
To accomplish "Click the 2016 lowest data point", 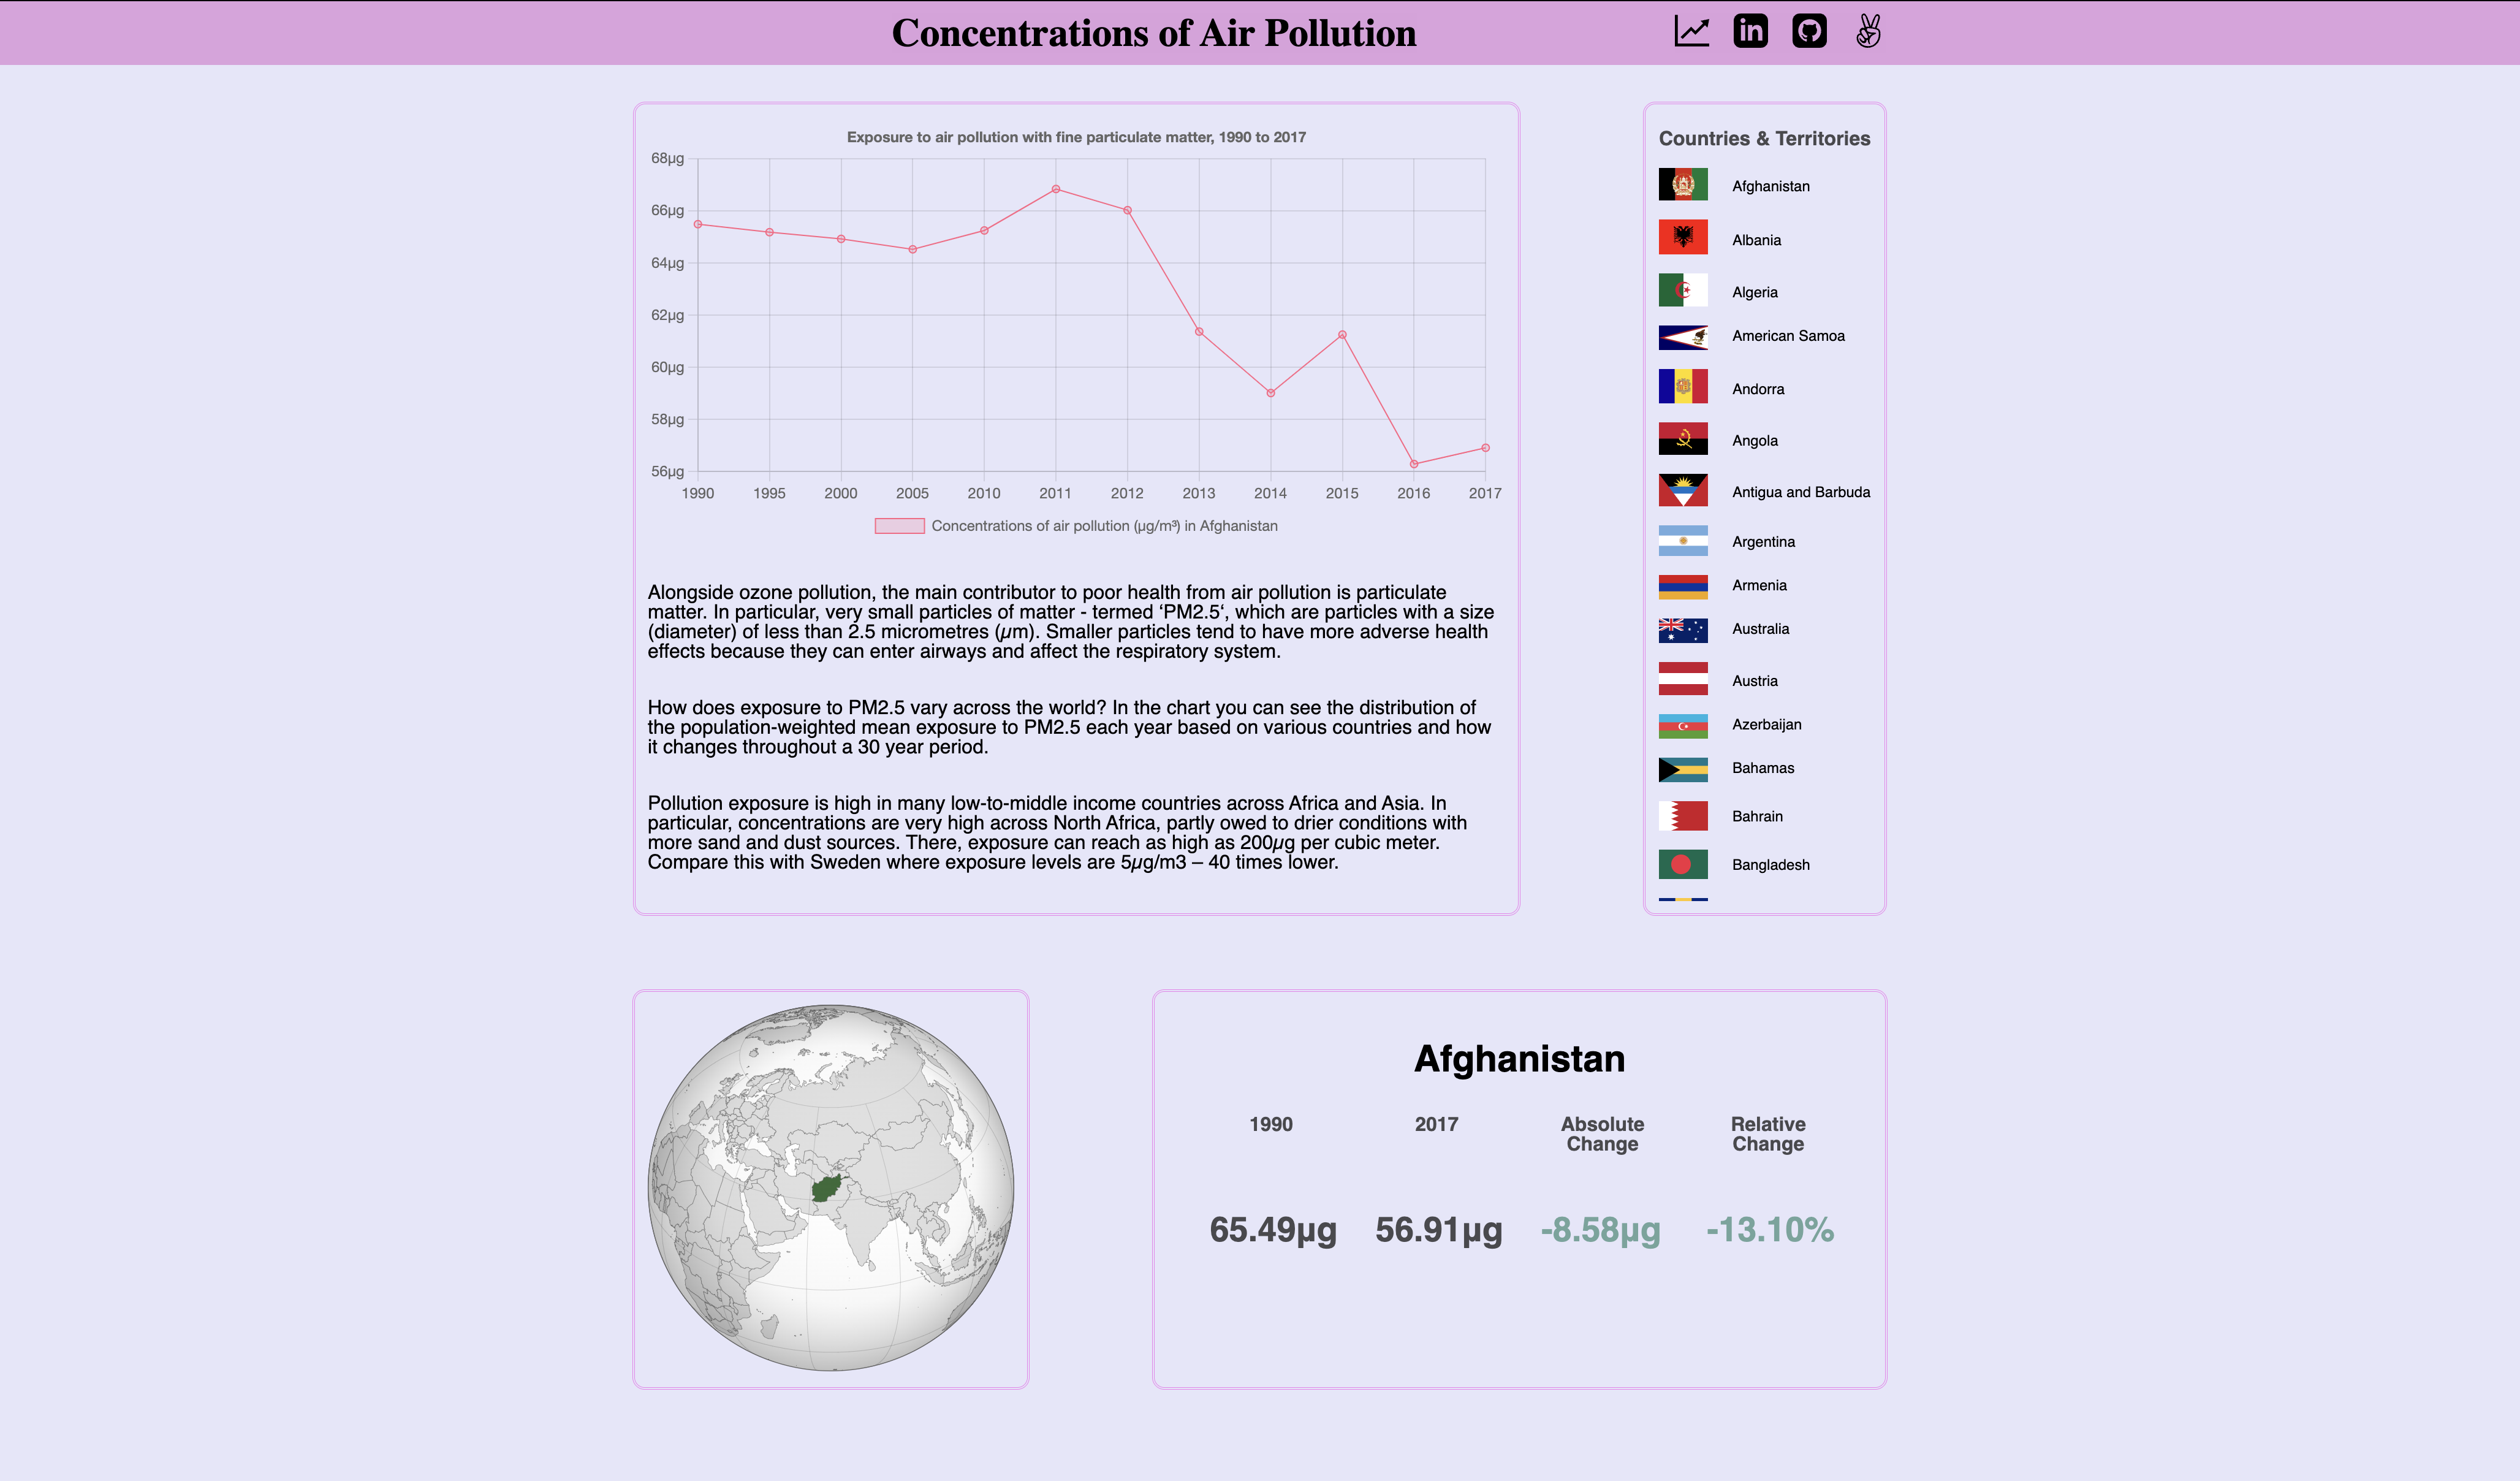I will 1413,464.
